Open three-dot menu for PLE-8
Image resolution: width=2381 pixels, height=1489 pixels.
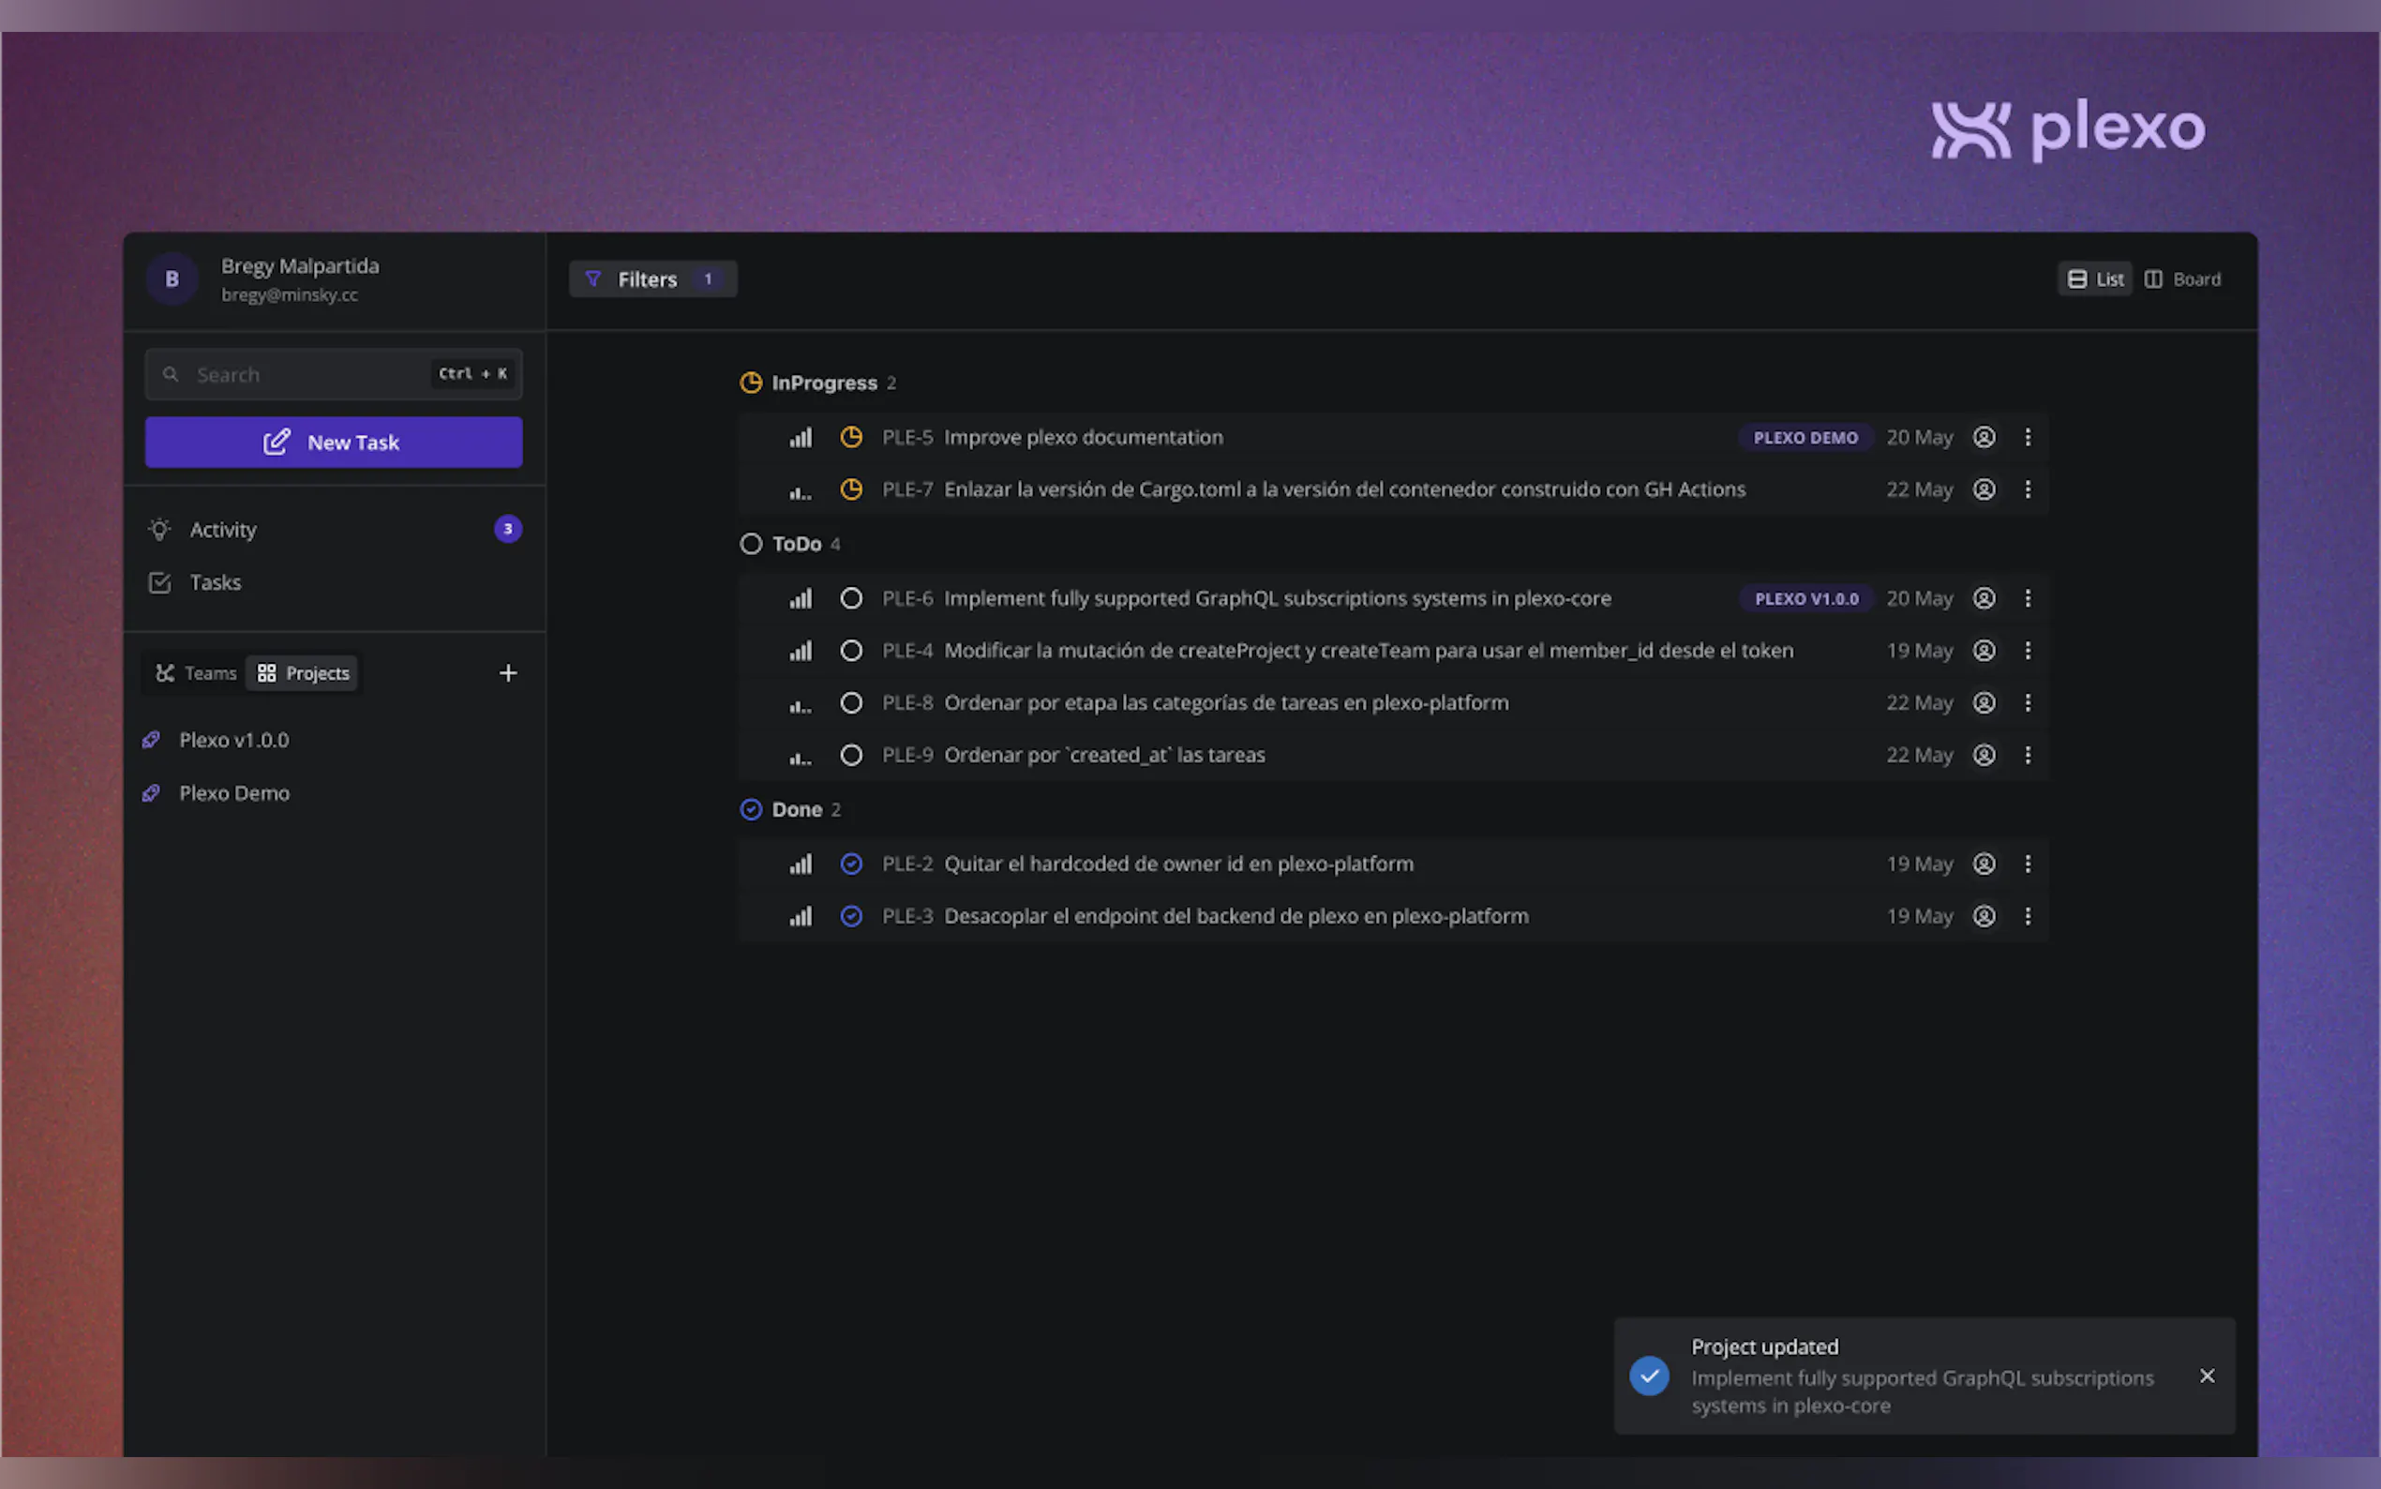coord(2027,703)
